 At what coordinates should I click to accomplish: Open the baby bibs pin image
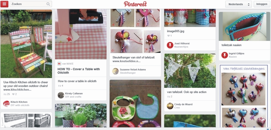click(x=135, y=104)
